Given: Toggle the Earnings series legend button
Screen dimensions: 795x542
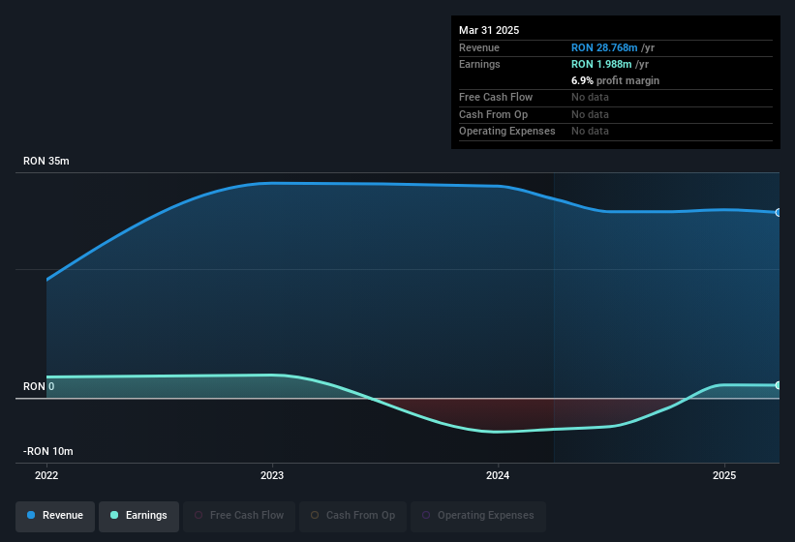Looking at the screenshot, I should [x=138, y=516].
